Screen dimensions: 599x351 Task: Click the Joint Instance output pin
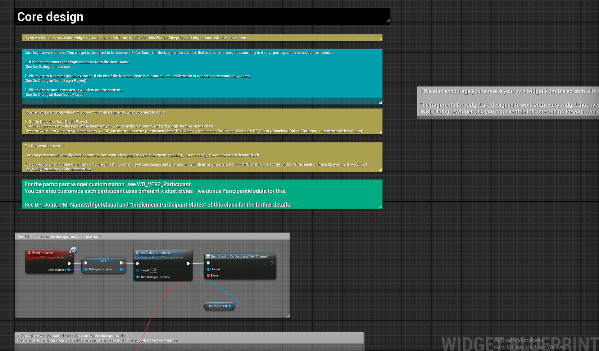pos(69,270)
